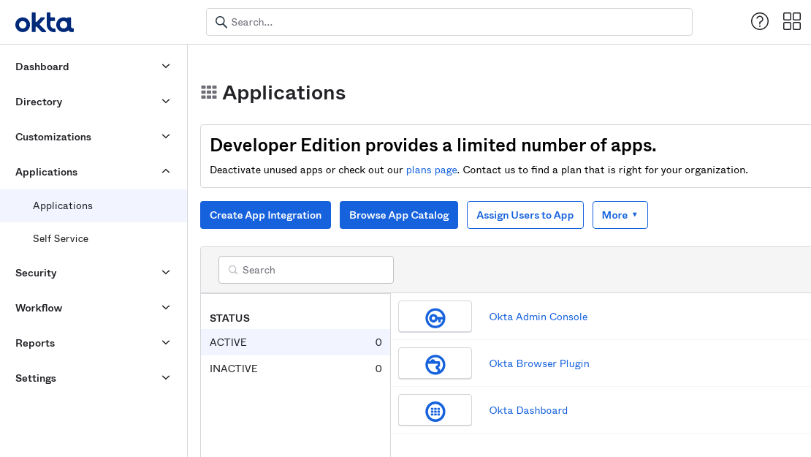This screenshot has width=811, height=457.
Task: Click the Applications page heading text
Action: point(283,93)
